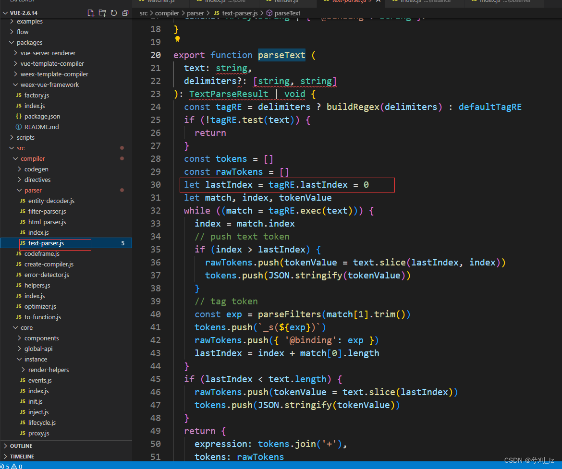
Task: Click defaultTagRE identifier on line 24
Action: [x=490, y=107]
